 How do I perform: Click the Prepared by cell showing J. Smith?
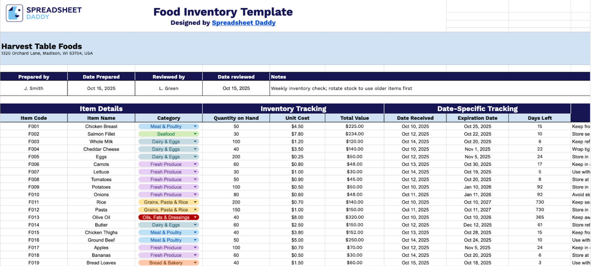33,88
